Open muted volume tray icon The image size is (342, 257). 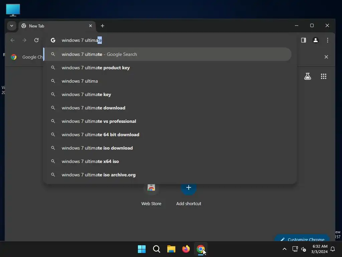coord(303,249)
